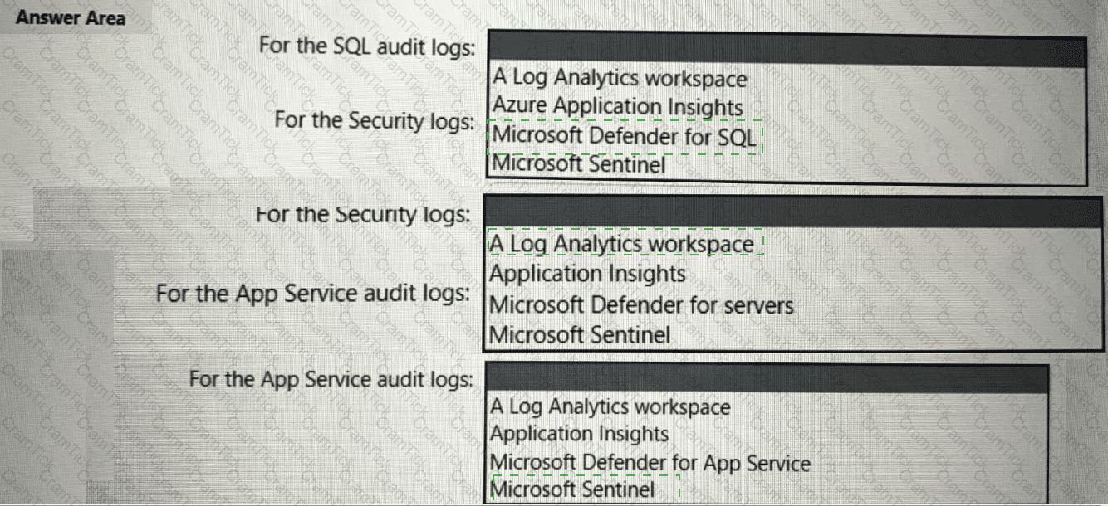The image size is (1108, 506).
Task: Choose the Microsoft Defender for SQL option
Action: [x=624, y=135]
